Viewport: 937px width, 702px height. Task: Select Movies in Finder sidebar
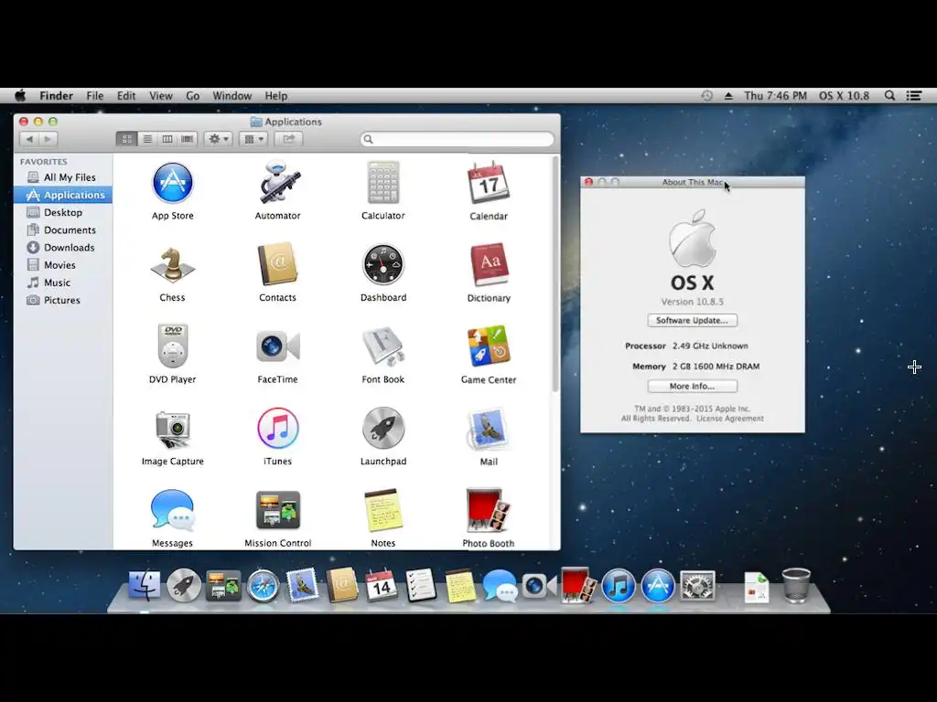pos(62,265)
